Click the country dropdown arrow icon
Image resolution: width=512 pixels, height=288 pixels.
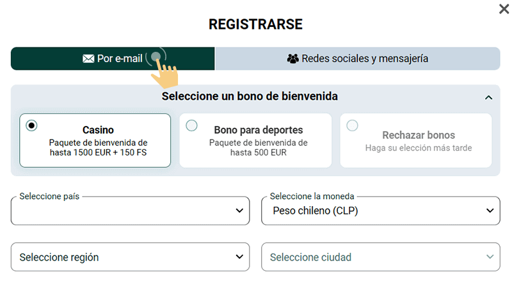pyautogui.click(x=239, y=211)
